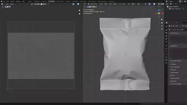The image size is (187, 105).
Task: Switch to the Sculpting workspace tab
Action: point(44,1)
